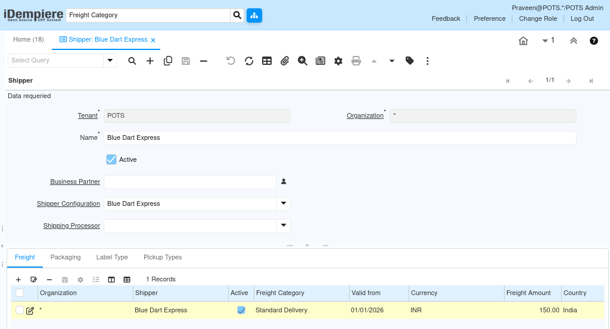The height and width of the screenshot is (329, 610).
Task: Go to detail record down arrow
Action: [x=392, y=61]
